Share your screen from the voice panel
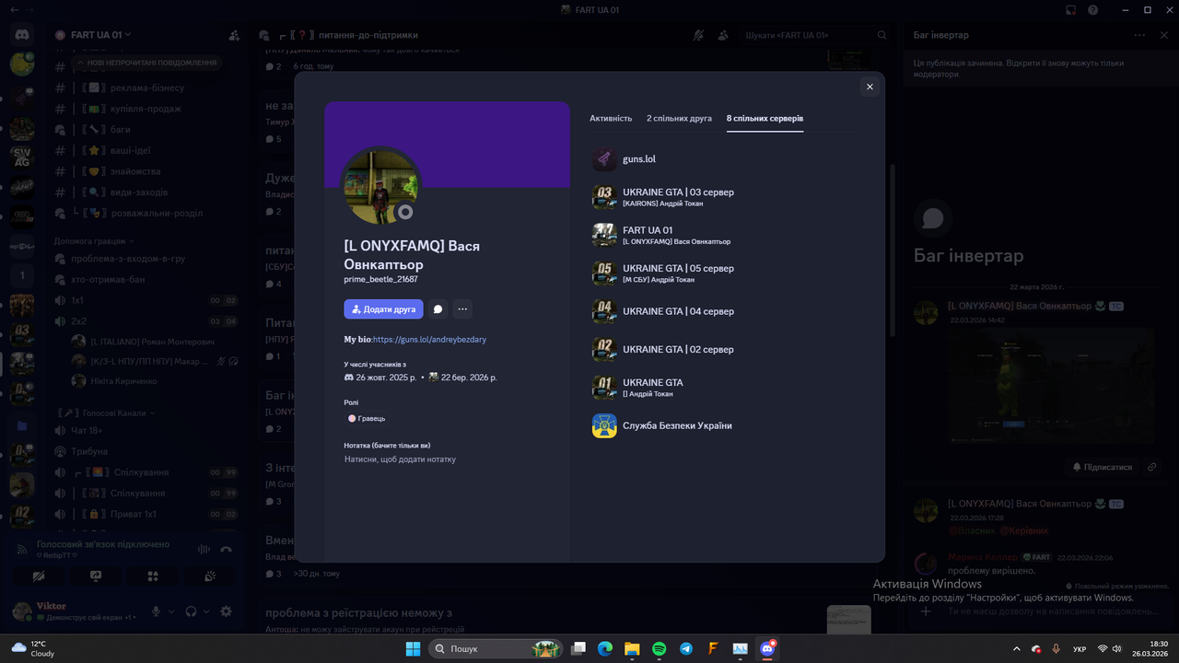The width and height of the screenshot is (1179, 663). coord(95,576)
